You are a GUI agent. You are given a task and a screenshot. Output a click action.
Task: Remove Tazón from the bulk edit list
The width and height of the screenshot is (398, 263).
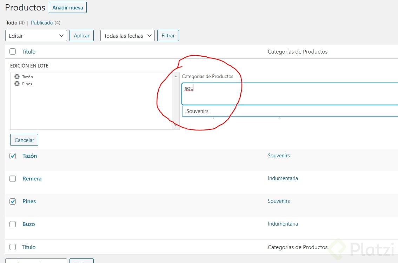tap(17, 77)
